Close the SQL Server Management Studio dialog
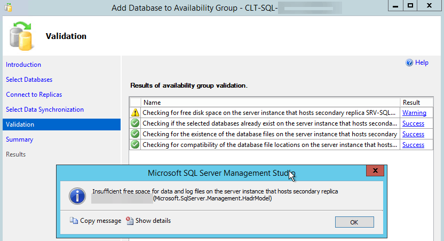 pos(376,171)
